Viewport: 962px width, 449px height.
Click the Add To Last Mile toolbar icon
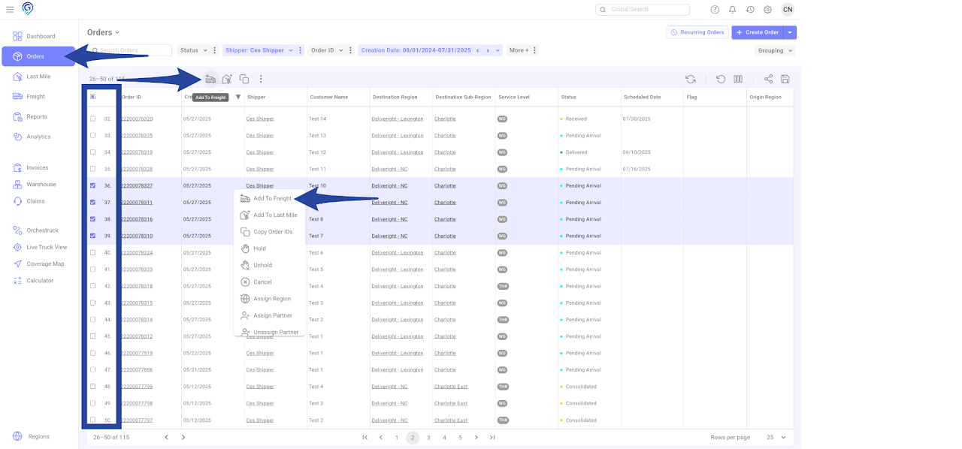click(227, 79)
